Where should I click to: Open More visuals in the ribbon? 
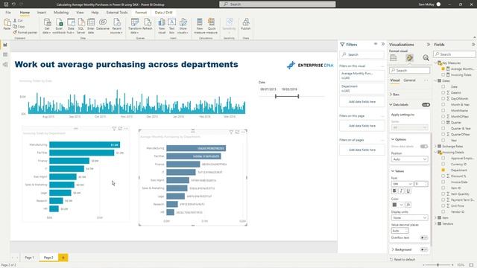pos(183,26)
